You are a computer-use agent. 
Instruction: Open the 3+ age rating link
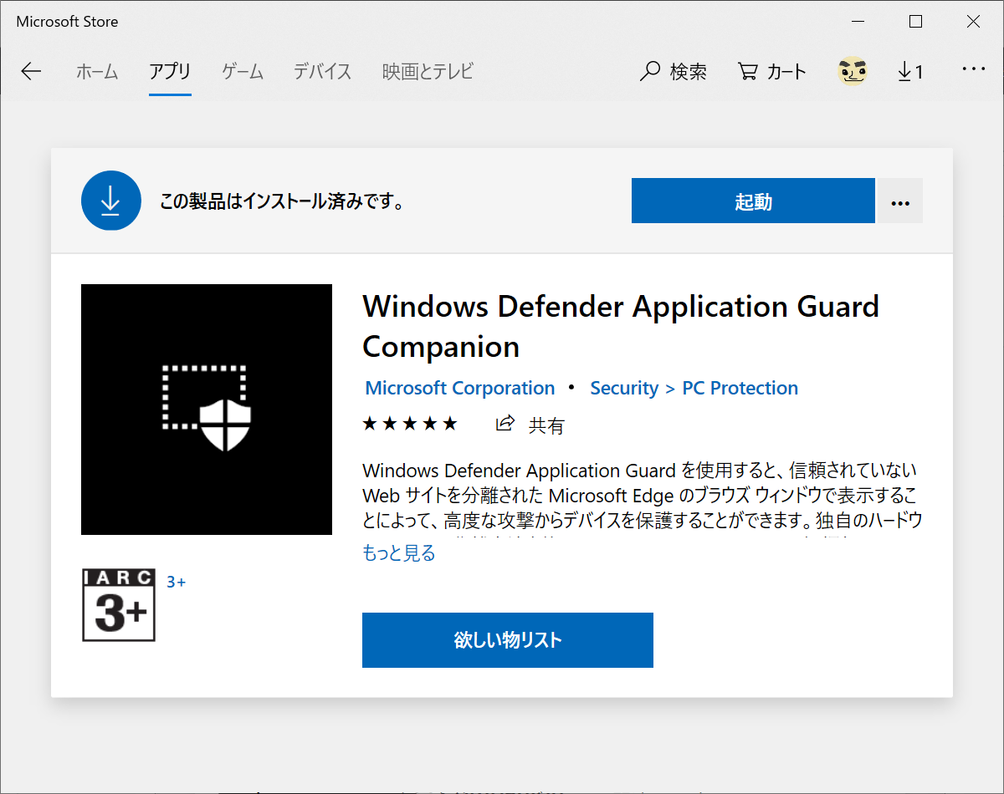[176, 582]
